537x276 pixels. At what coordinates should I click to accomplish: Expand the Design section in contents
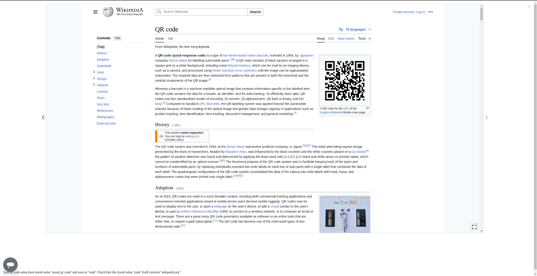click(94, 78)
